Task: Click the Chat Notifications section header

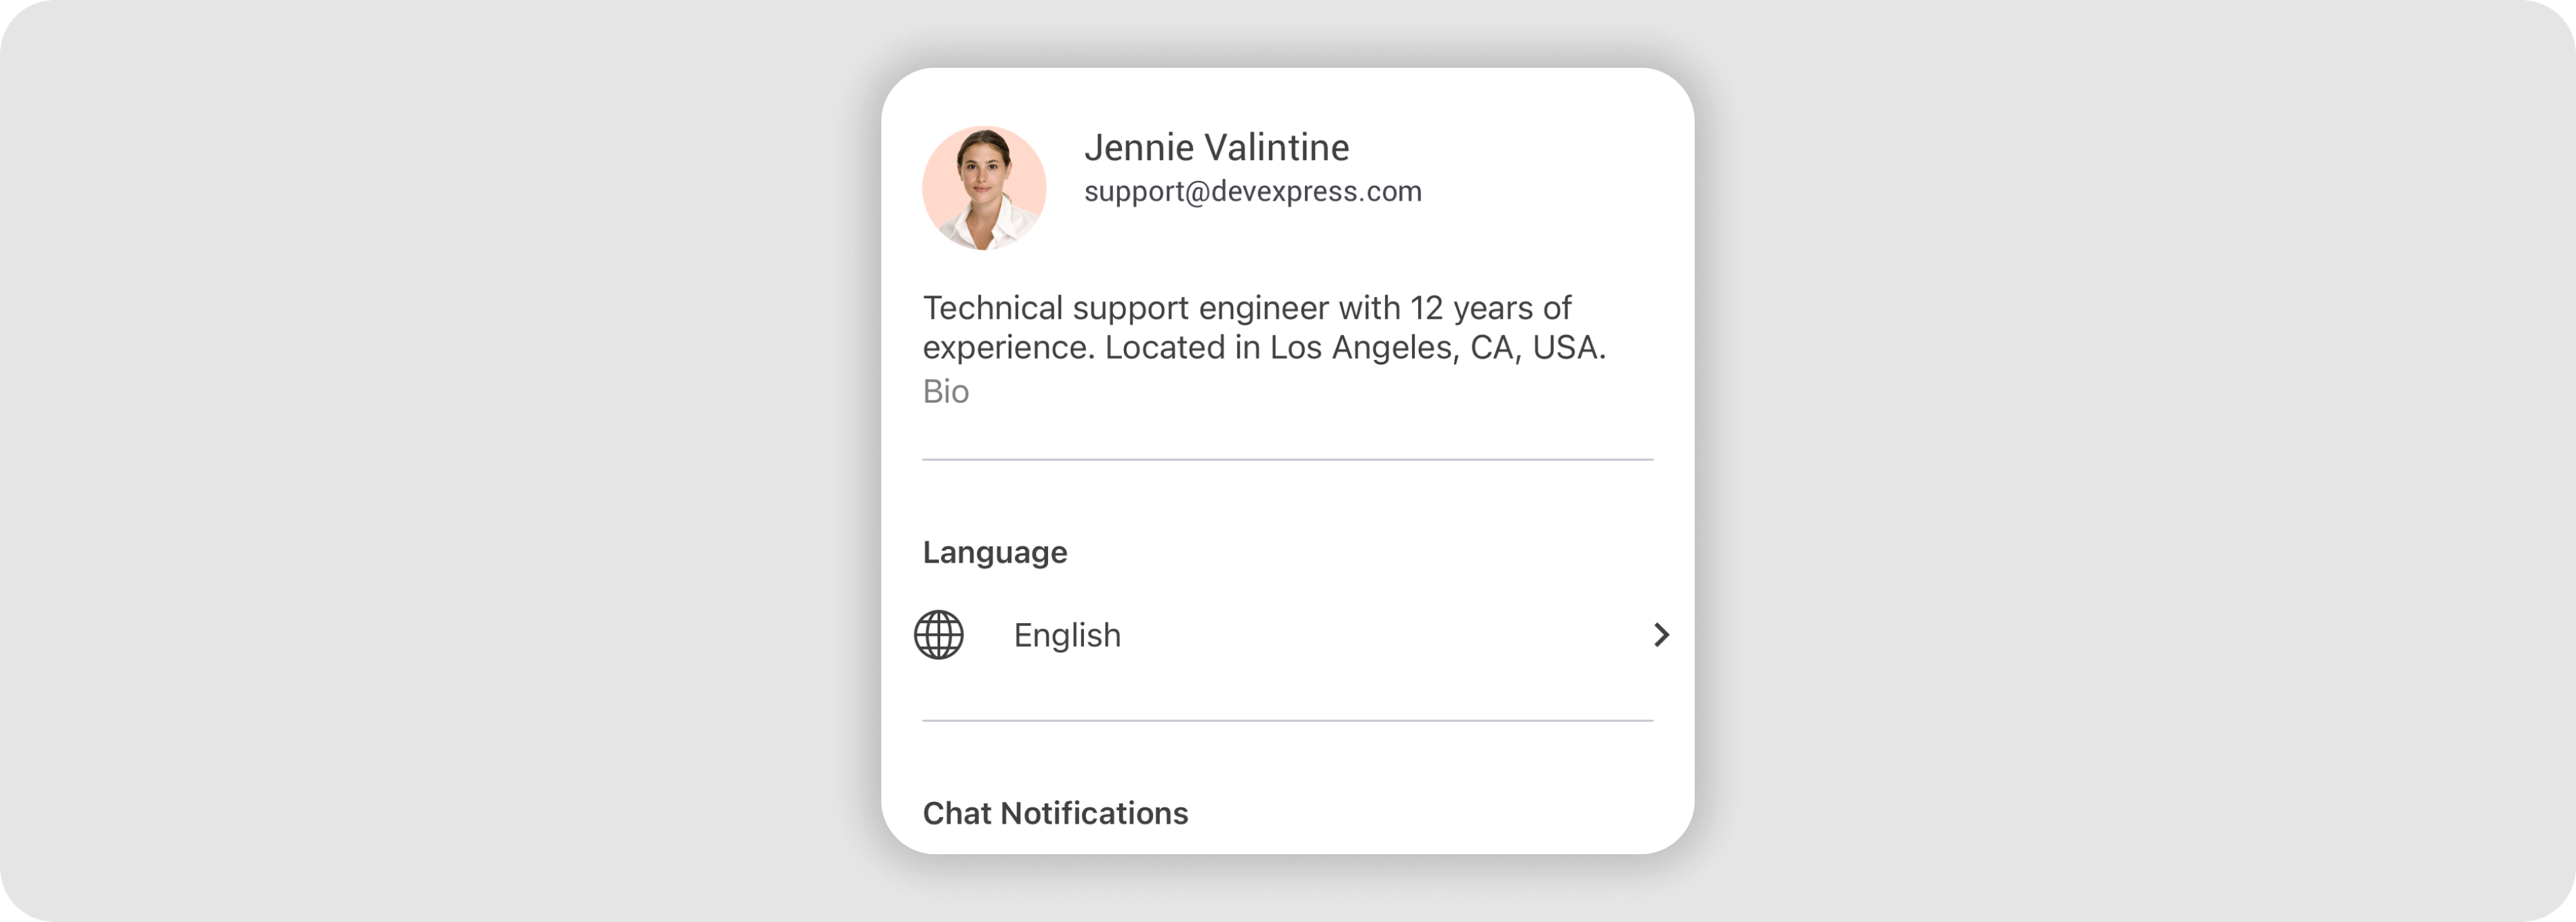Action: 1055,813
